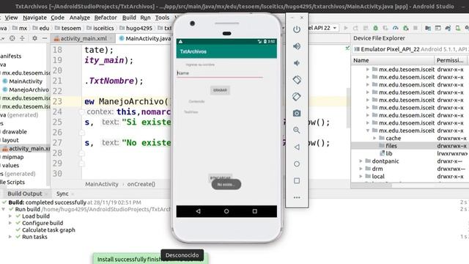Open the Code menu
The height and width of the screenshot is (264, 469).
[57, 18]
